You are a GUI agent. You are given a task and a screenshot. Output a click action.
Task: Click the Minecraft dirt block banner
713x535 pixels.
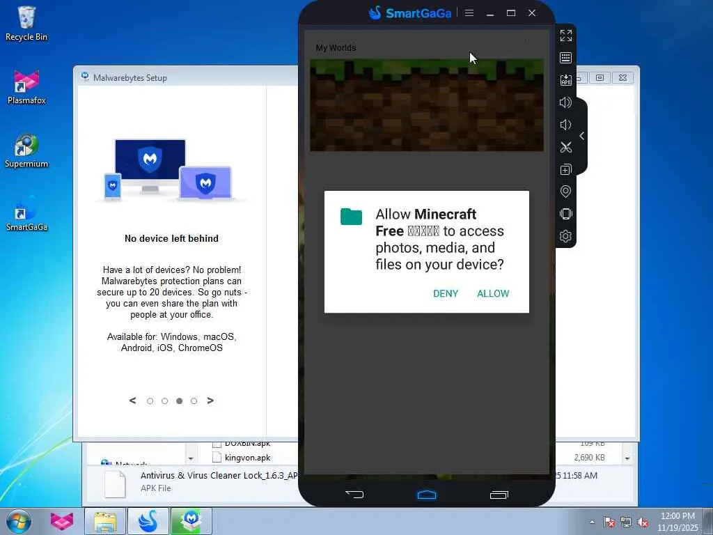coord(427,105)
